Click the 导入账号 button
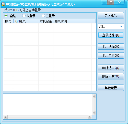Screen dimensions: 128x124 (x=111, y=15)
